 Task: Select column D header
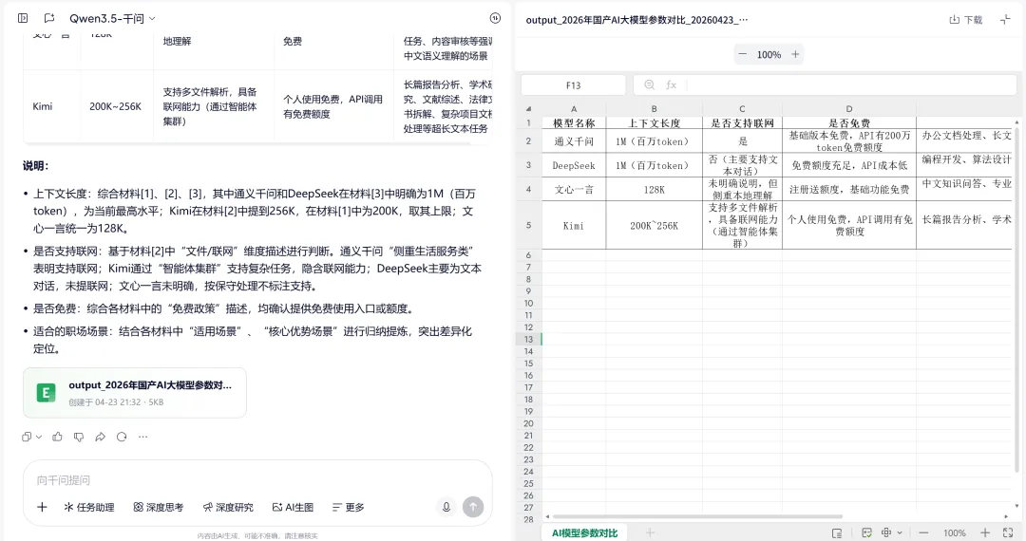click(849, 109)
